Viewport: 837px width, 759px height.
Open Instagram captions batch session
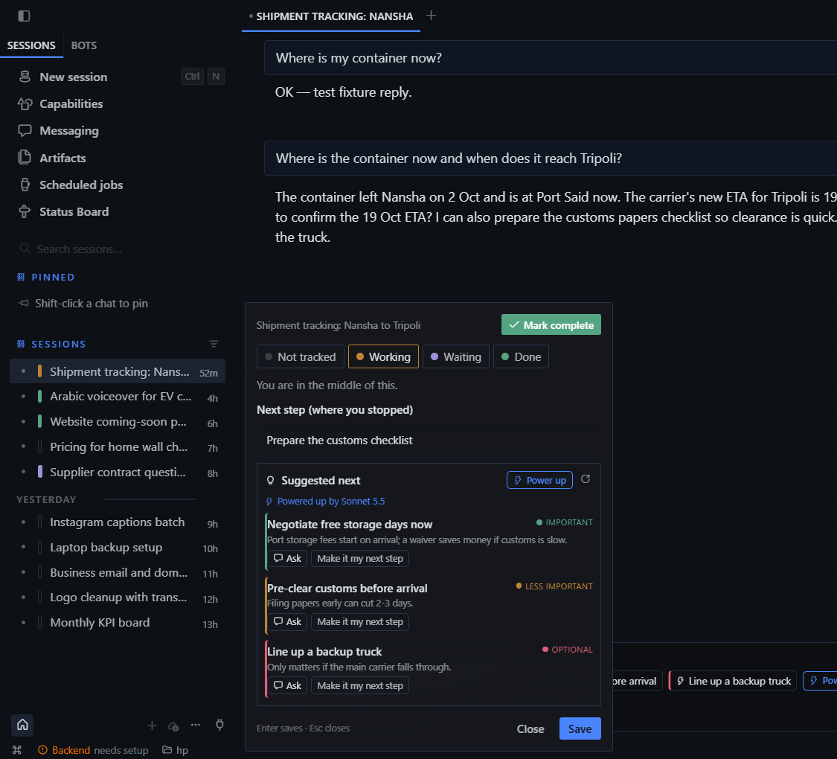[x=118, y=522]
